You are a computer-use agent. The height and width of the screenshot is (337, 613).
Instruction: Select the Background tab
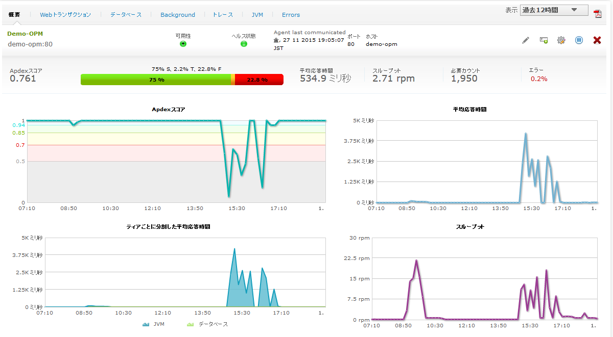point(178,15)
